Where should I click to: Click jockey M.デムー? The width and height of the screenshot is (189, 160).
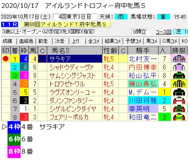pyautogui.click(x=143, y=92)
